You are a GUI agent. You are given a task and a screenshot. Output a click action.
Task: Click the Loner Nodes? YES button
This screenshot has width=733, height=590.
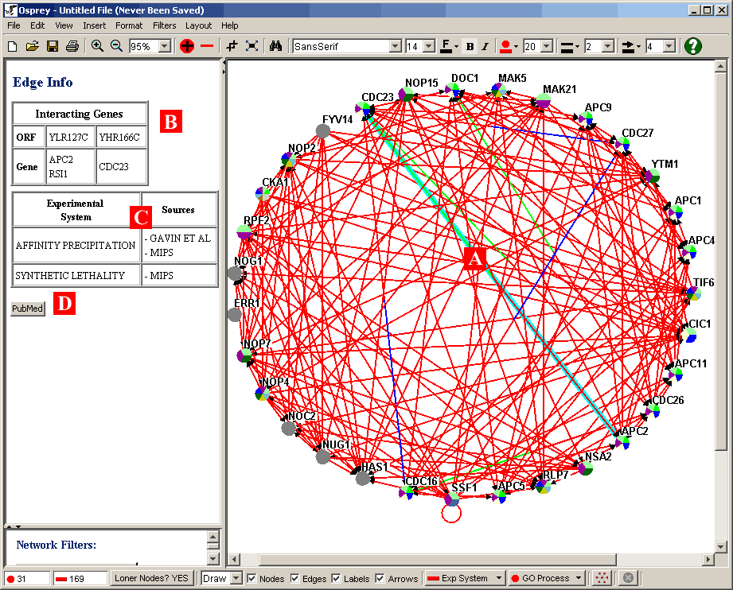pyautogui.click(x=152, y=578)
